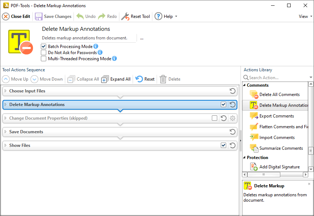Click the Actions Library panel splitter arrow
This screenshot has width=314, height=216.
[241, 140]
